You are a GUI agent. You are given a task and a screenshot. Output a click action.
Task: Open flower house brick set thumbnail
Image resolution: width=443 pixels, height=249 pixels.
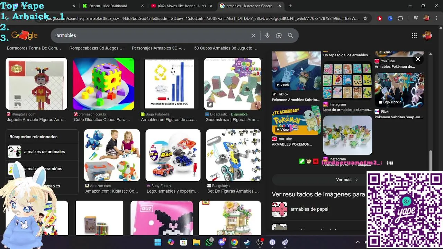point(230,218)
